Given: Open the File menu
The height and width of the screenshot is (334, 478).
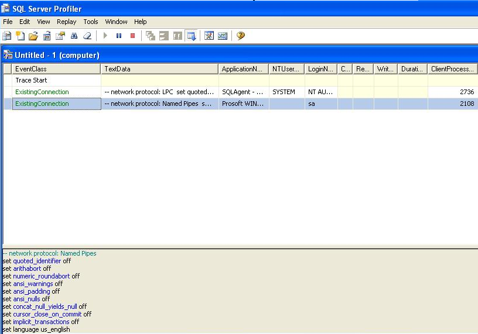Looking at the screenshot, I should click(8, 22).
